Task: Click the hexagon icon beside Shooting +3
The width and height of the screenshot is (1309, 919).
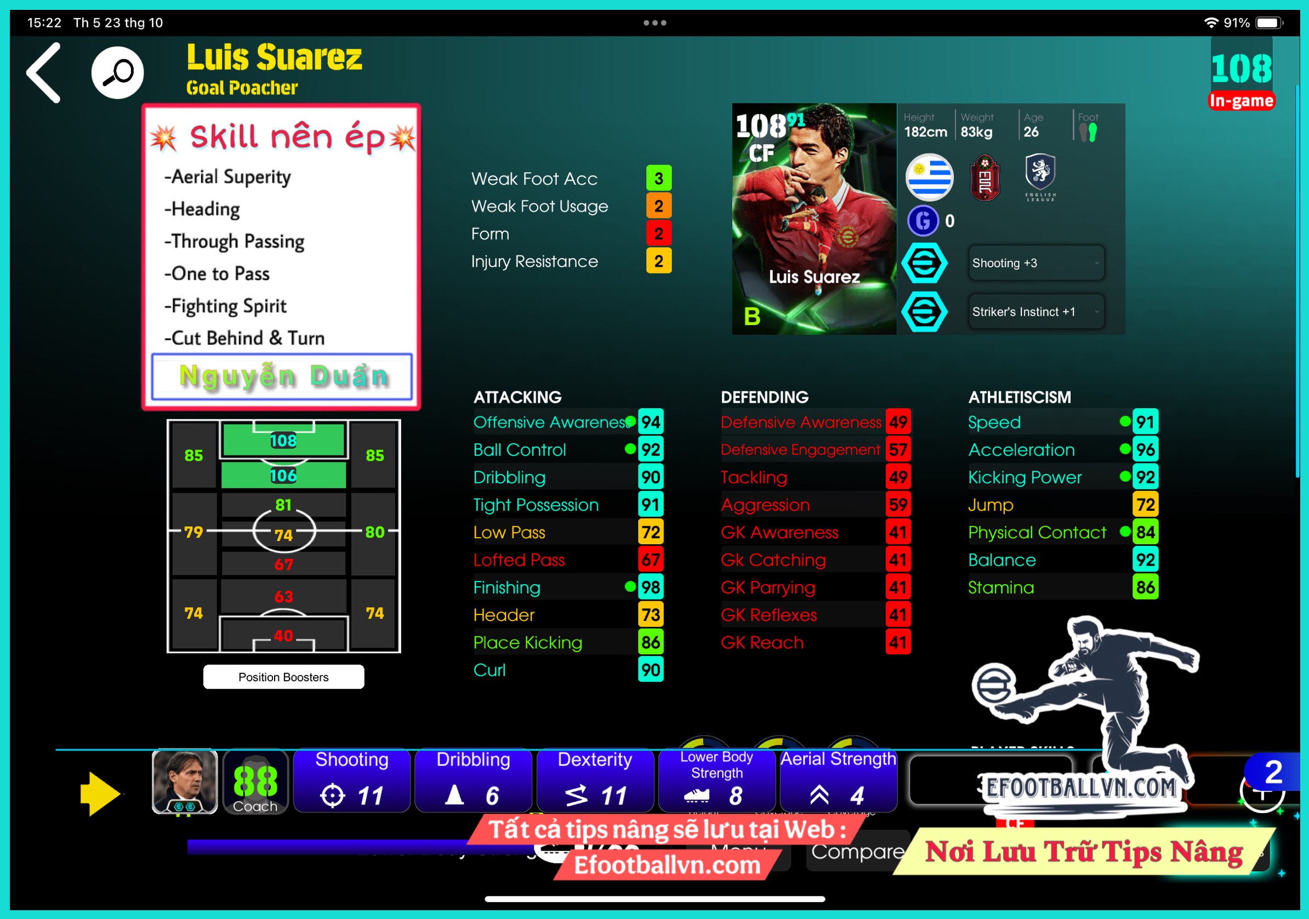Action: [924, 263]
